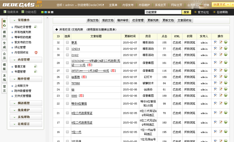Click globe preview icon in row ID 32
The image size is (234, 142).
click(x=226, y=42)
